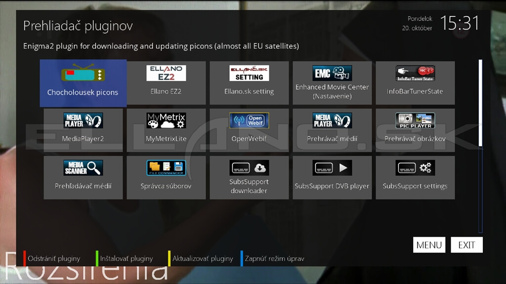The height and width of the screenshot is (284, 506).
Task: Launch Prehrávač obrázkov picture player
Action: (415, 130)
